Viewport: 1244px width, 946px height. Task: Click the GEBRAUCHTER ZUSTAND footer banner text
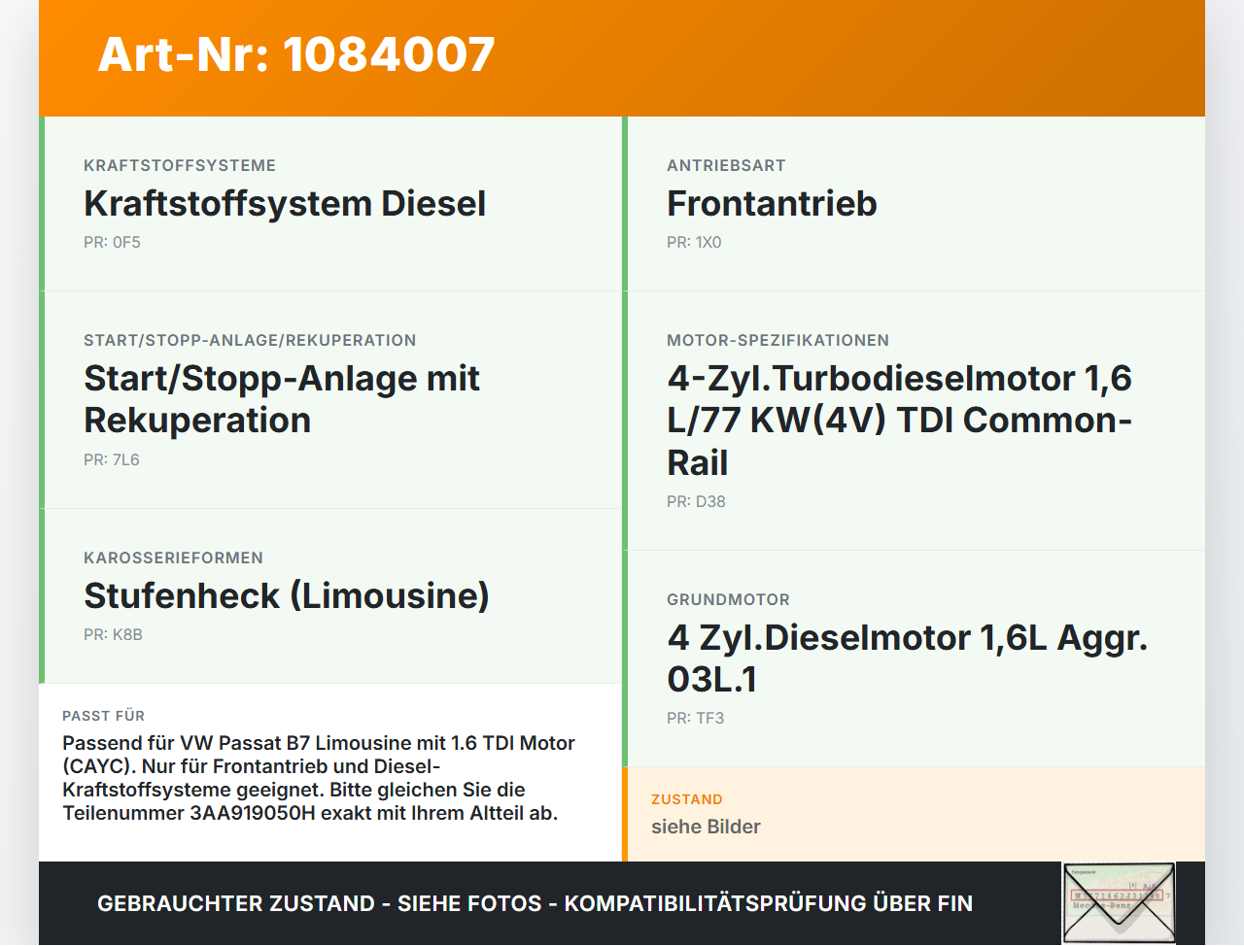[x=535, y=903]
